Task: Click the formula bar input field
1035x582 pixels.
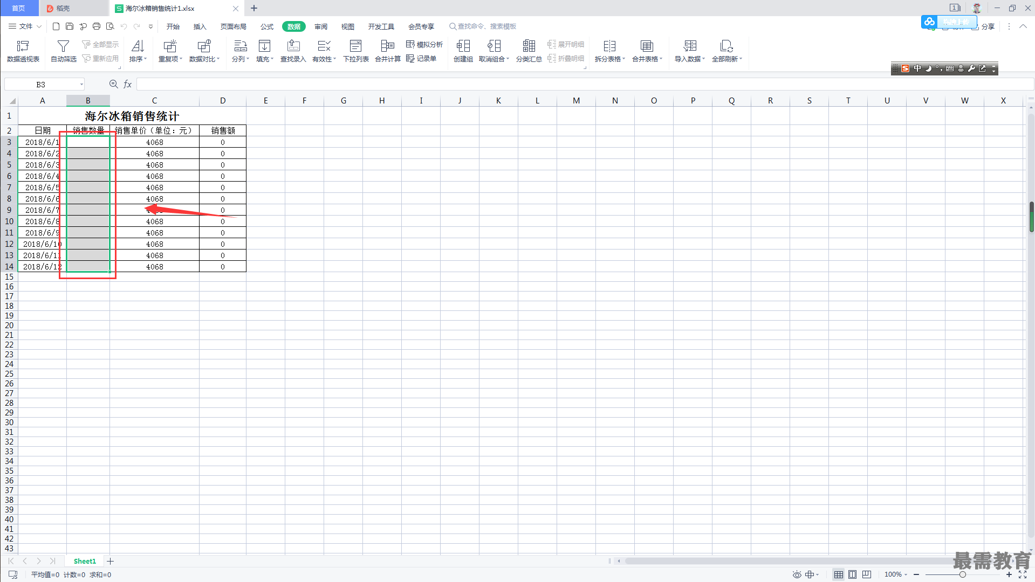Action: point(585,84)
